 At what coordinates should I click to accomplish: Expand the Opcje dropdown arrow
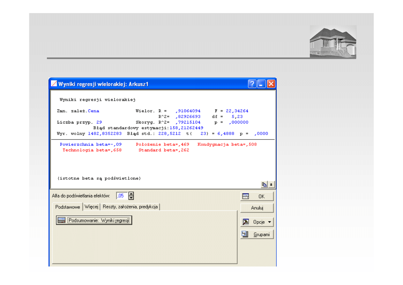[x=269, y=222]
